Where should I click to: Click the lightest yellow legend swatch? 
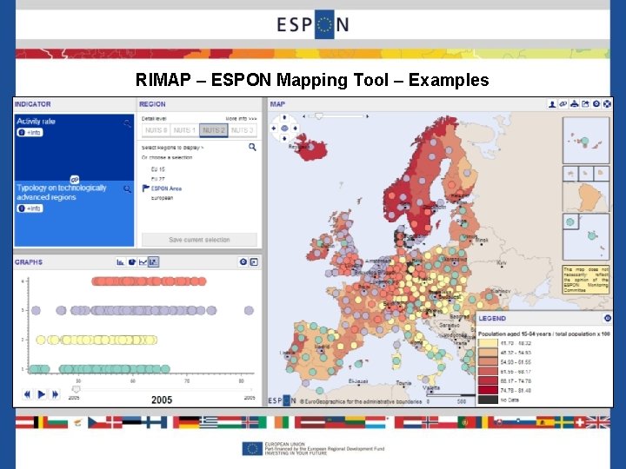488,343
